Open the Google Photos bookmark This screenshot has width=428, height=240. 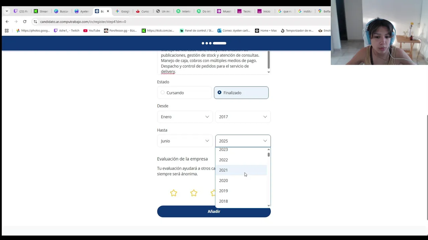tap(33, 30)
